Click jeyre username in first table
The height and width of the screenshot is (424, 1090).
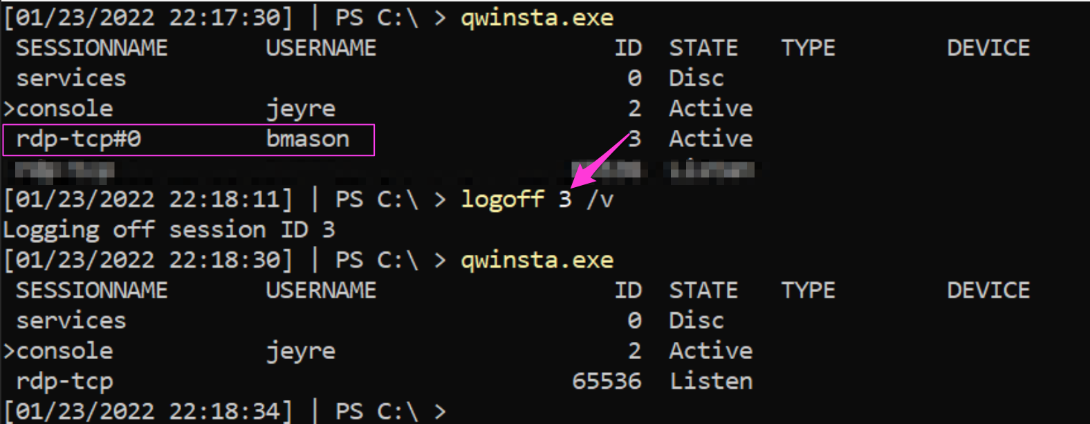point(301,109)
